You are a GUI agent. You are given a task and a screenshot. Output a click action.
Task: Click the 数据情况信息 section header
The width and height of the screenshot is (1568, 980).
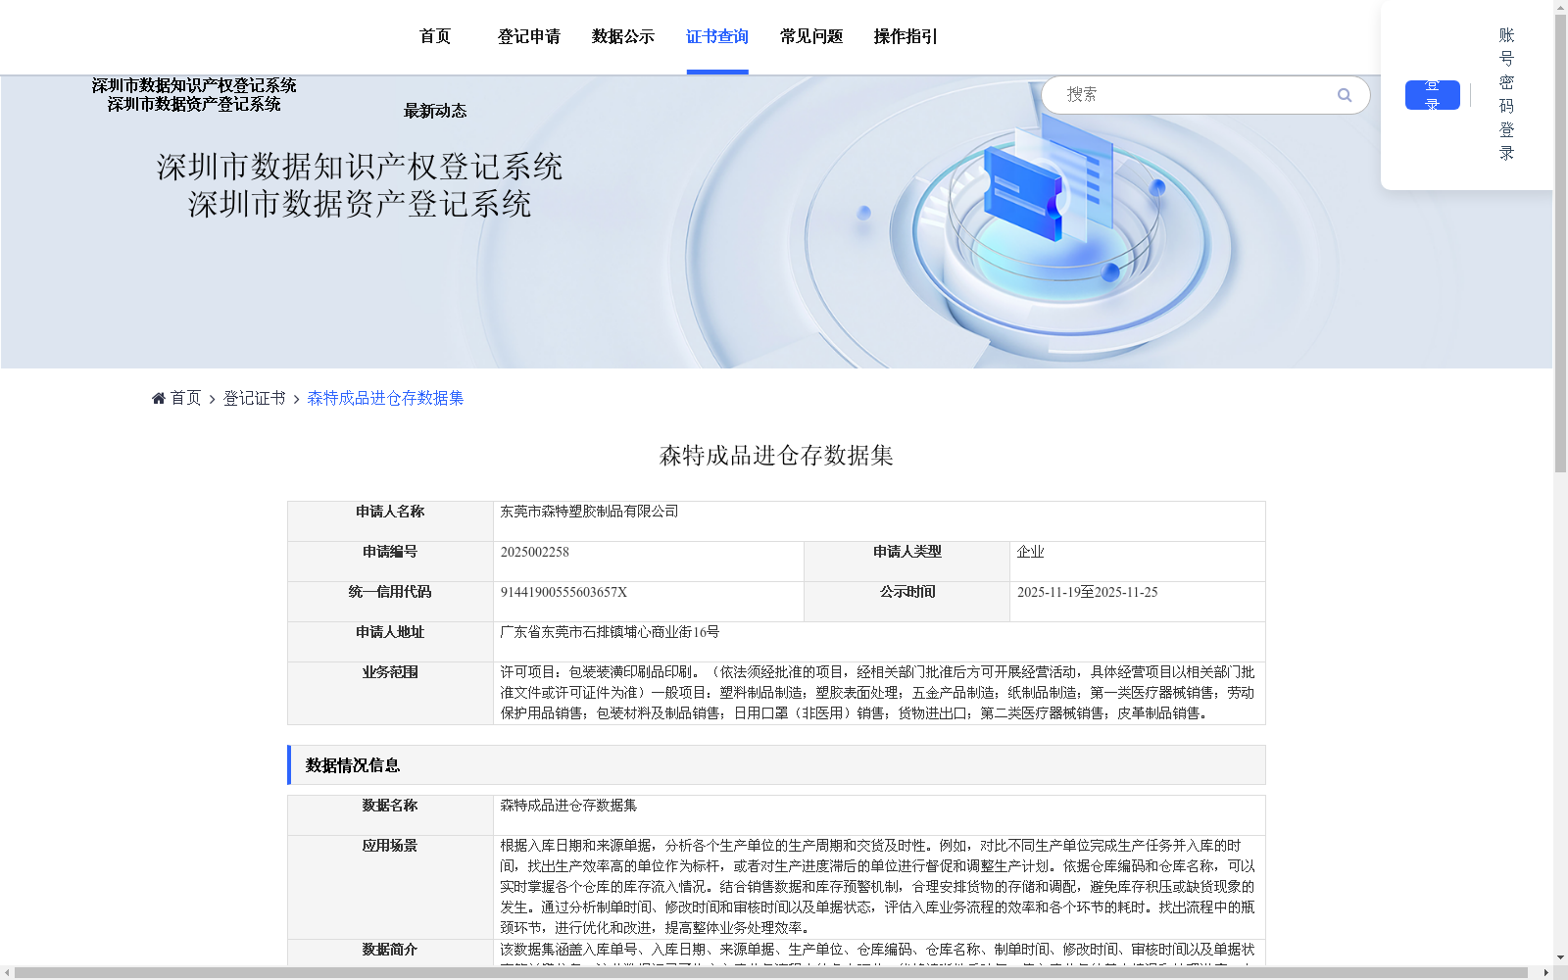[776, 765]
